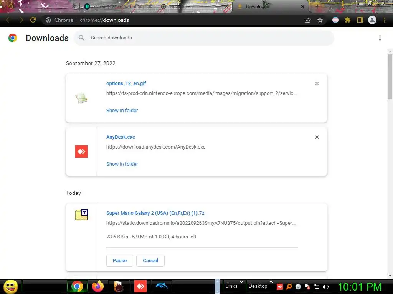Click the network tray icon
Viewport: 393px width, 294px height.
tap(317, 287)
